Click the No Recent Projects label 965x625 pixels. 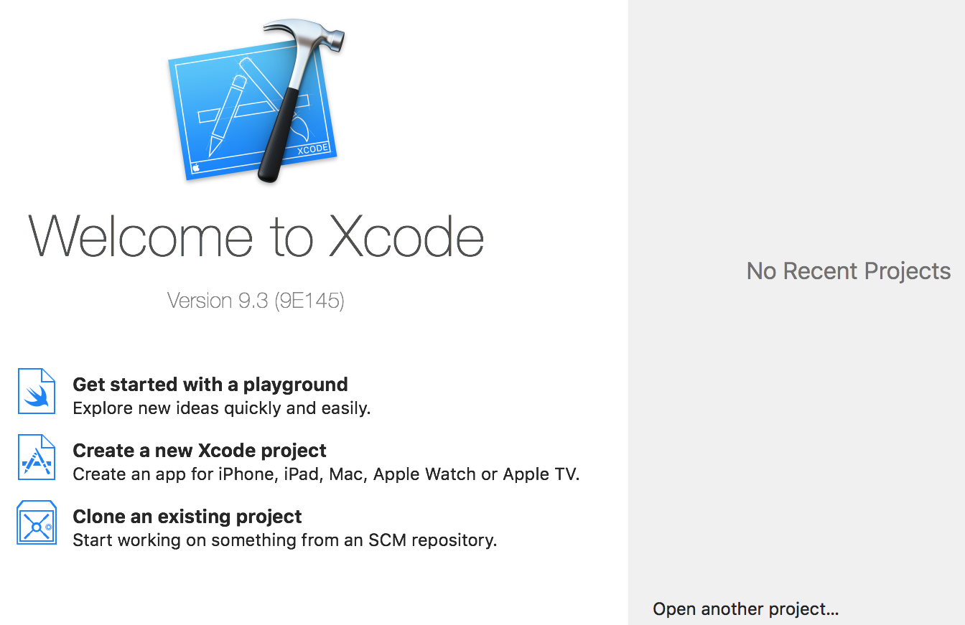pos(849,271)
